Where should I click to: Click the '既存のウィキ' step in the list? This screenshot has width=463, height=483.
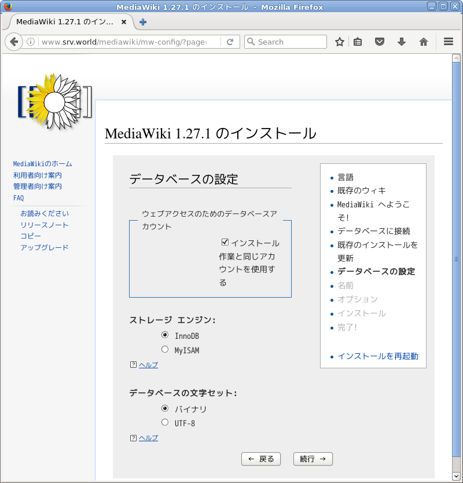click(x=361, y=191)
